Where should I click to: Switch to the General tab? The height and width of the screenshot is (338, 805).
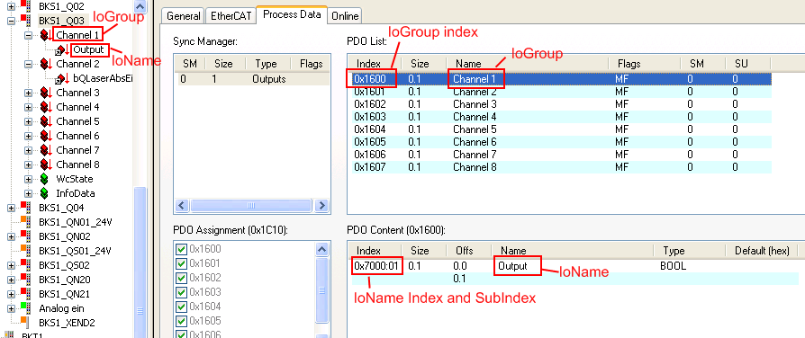click(x=184, y=15)
